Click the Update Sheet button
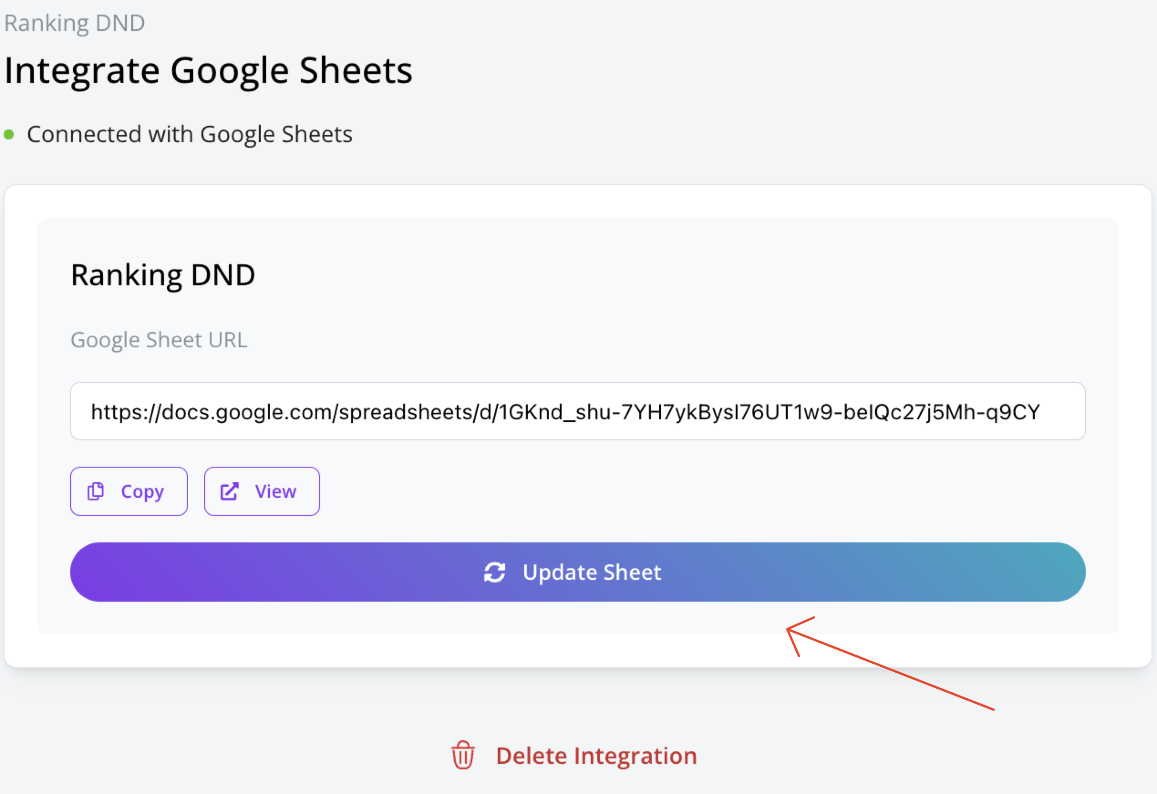 click(578, 572)
